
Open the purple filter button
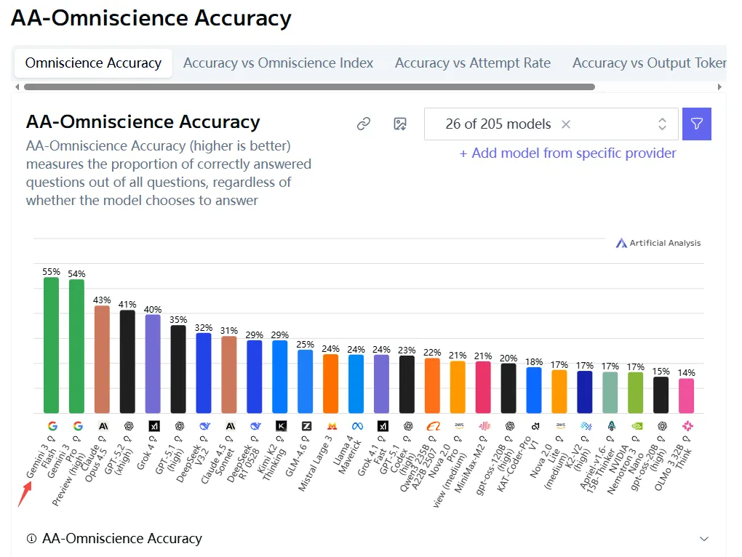pyautogui.click(x=696, y=124)
